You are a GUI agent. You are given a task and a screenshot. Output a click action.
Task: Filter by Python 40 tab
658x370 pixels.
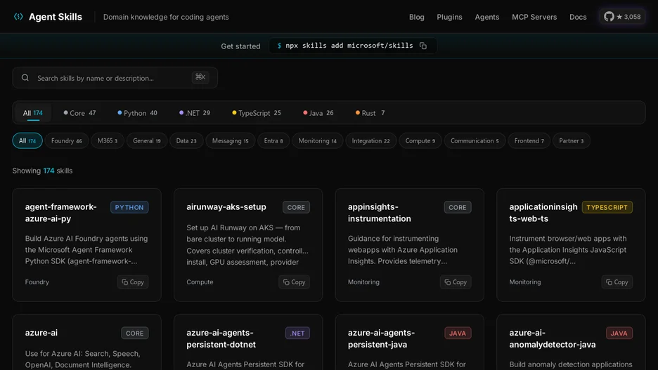[x=137, y=113]
